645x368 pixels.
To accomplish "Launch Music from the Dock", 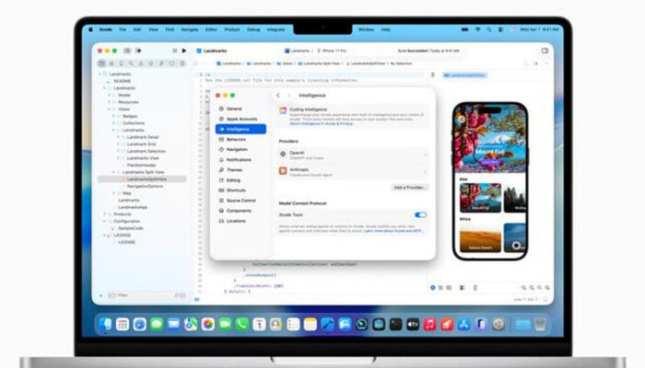I will point(430,324).
